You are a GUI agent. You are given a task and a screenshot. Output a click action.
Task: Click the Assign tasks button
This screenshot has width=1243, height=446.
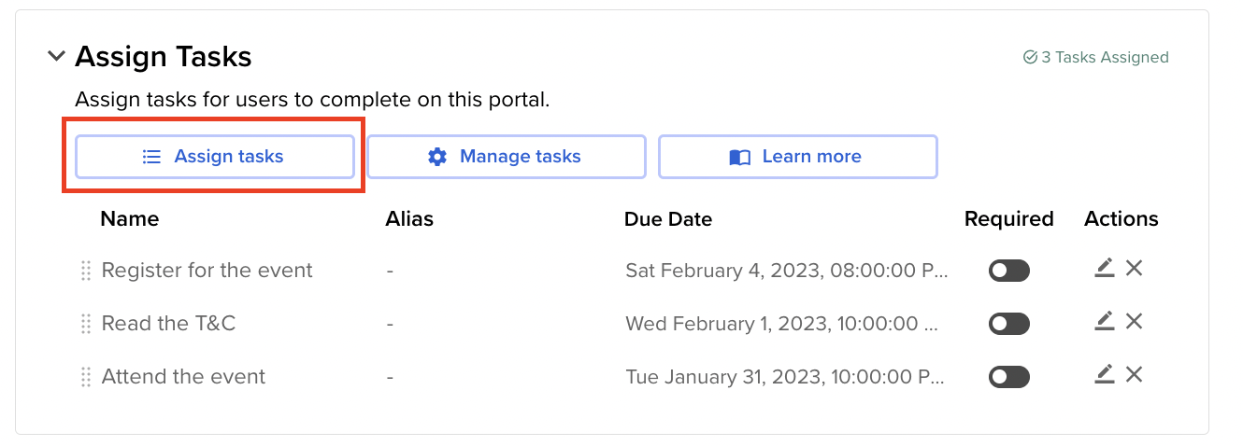[x=214, y=157]
